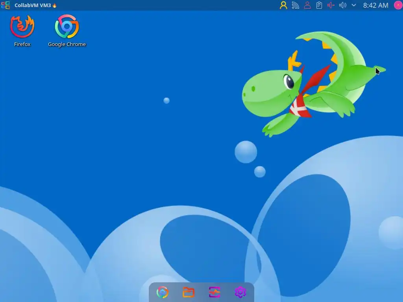Open the application launcher menu icon

pyautogui.click(x=6, y=5)
